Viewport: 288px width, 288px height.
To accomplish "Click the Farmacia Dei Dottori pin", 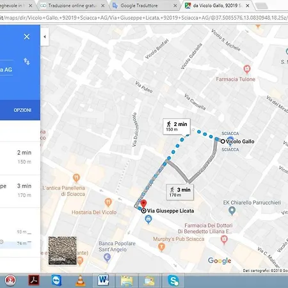I will click(224, 239).
